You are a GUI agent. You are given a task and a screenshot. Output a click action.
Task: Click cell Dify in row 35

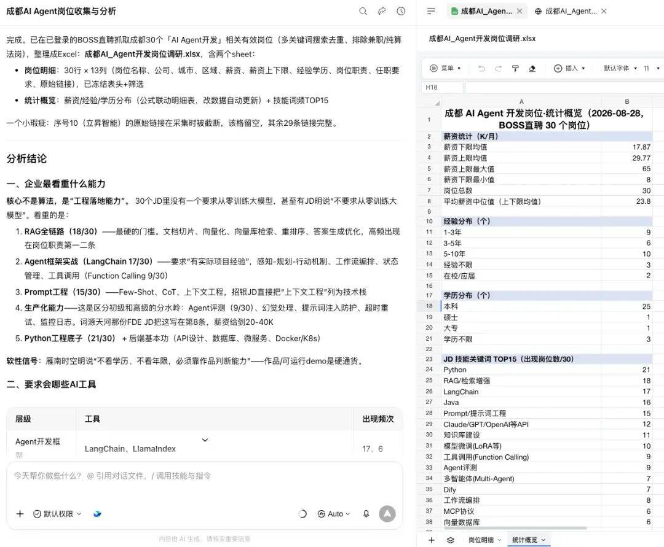(x=521, y=489)
